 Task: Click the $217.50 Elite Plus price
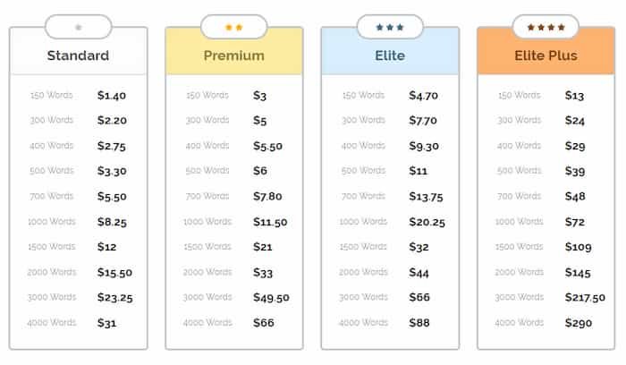pos(585,298)
